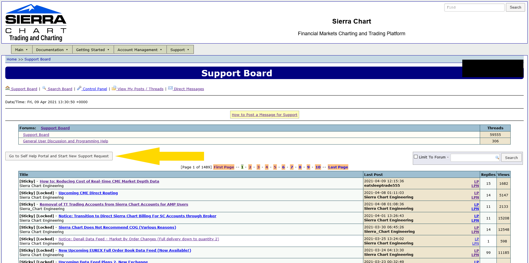The width and height of the screenshot is (529, 263).
Task: Click Search button beside Limit To Forum
Action: 511,158
